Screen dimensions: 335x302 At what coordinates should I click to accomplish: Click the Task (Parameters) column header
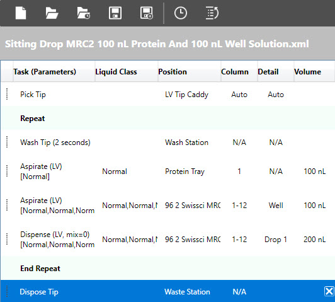point(45,72)
